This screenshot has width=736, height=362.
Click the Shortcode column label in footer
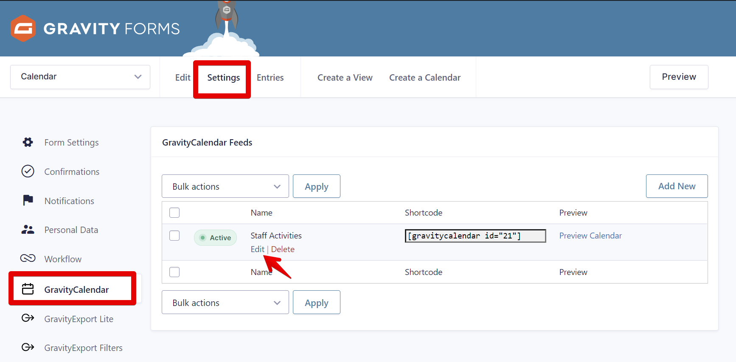[424, 272]
